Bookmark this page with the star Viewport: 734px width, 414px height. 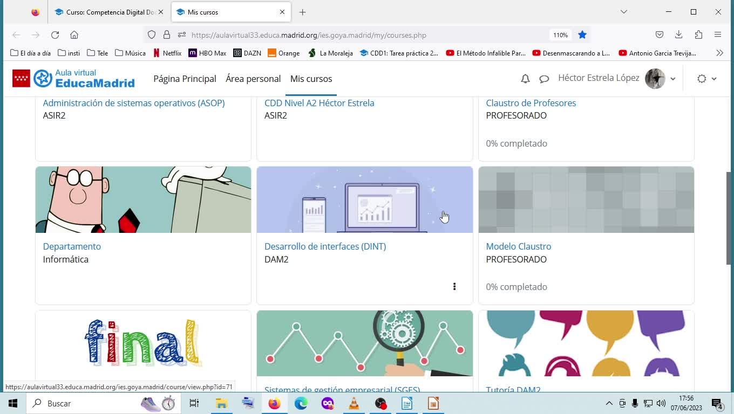(582, 35)
